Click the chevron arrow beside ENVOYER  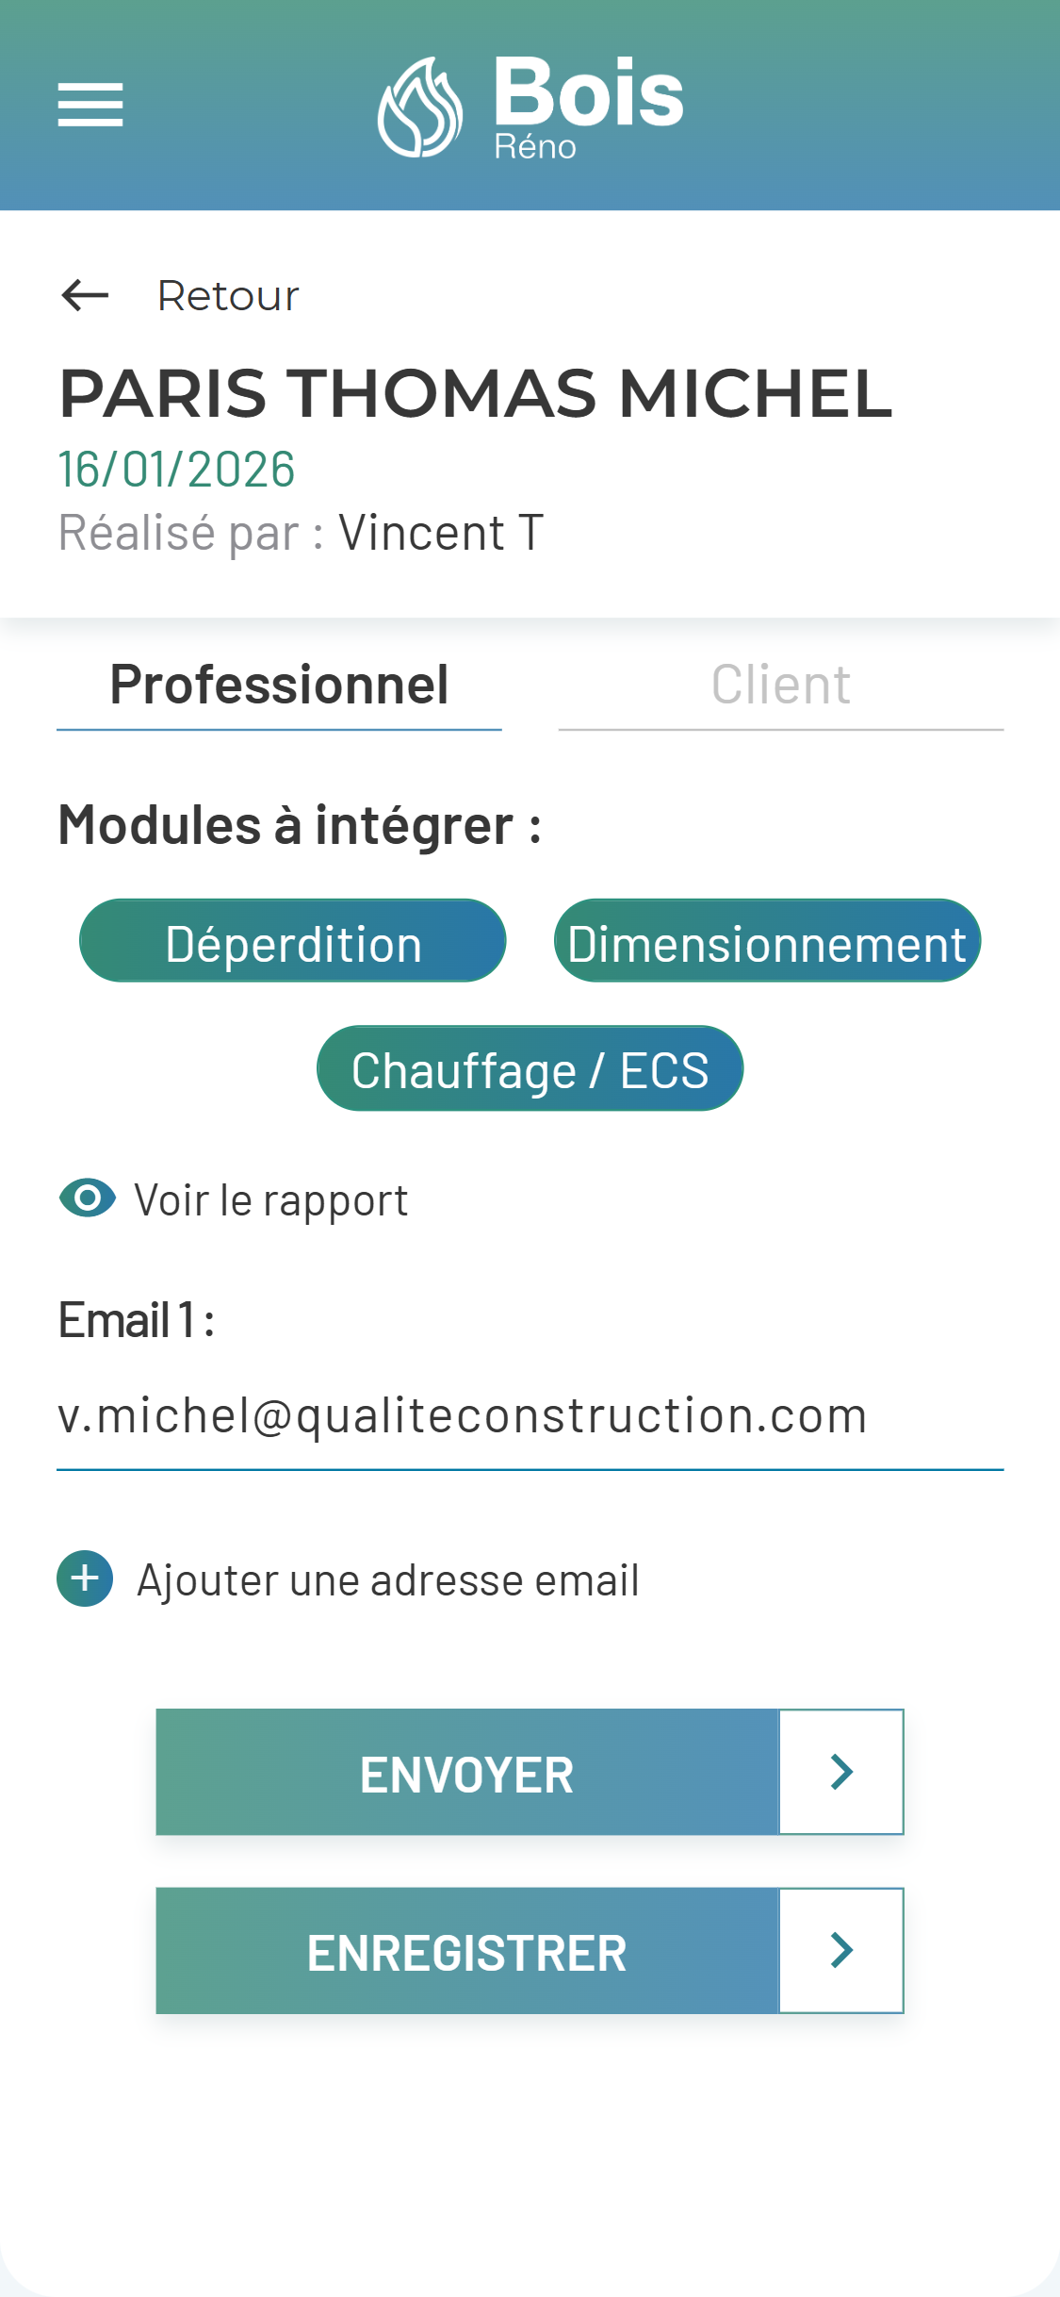coord(841,1772)
